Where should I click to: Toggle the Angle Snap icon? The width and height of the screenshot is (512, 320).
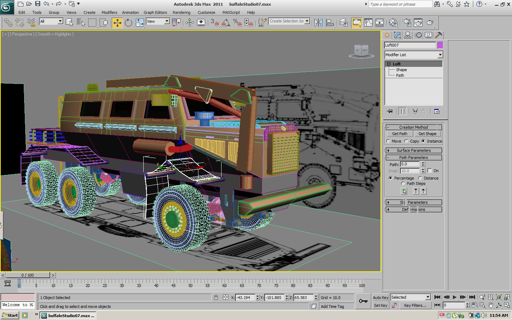tap(225, 23)
